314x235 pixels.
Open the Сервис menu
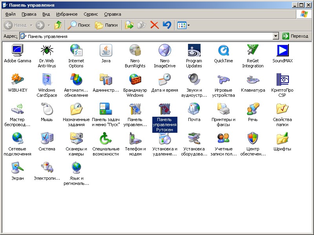pos(91,14)
